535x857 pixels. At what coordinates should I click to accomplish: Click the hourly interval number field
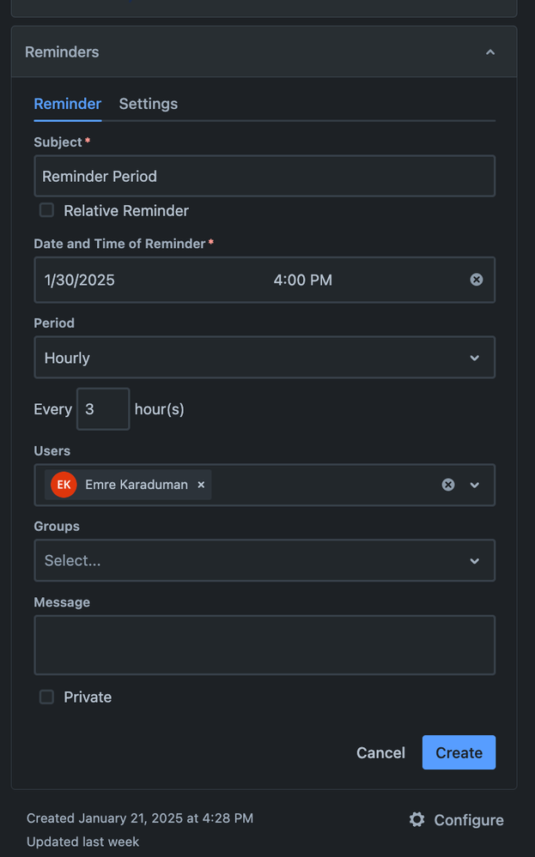point(103,409)
